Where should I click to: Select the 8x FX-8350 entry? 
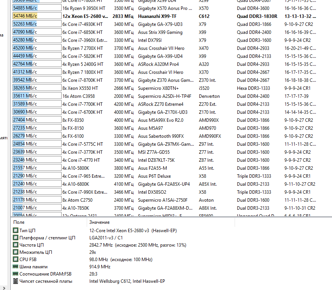click(73, 120)
